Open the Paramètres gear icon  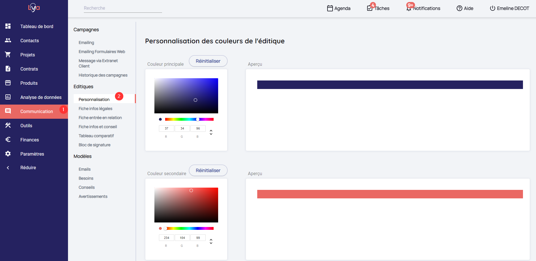point(8,154)
